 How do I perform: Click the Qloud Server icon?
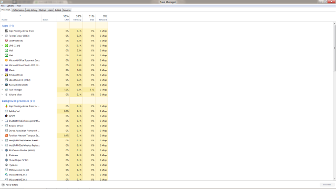6,80
